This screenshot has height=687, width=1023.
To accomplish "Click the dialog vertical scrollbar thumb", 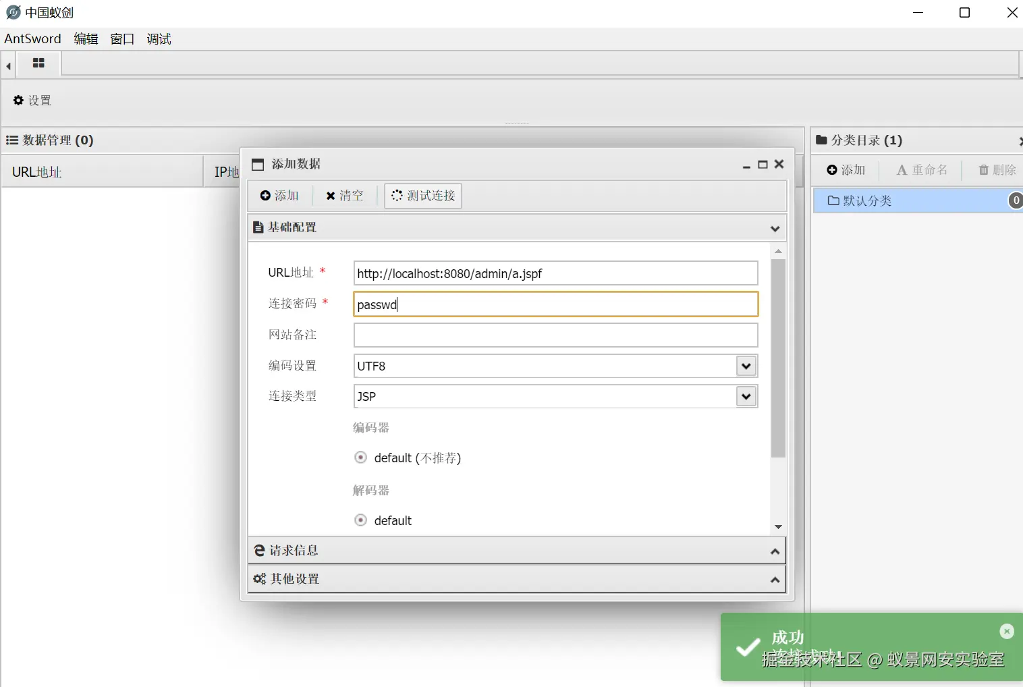I will point(779,358).
